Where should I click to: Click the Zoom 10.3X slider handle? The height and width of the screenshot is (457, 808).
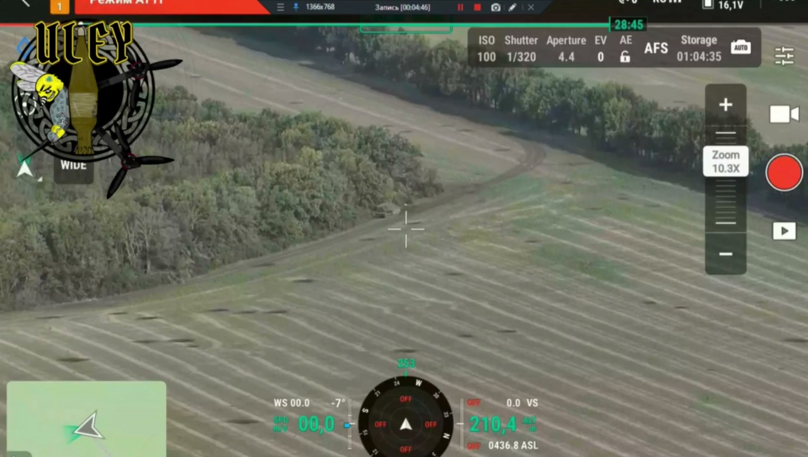726,162
